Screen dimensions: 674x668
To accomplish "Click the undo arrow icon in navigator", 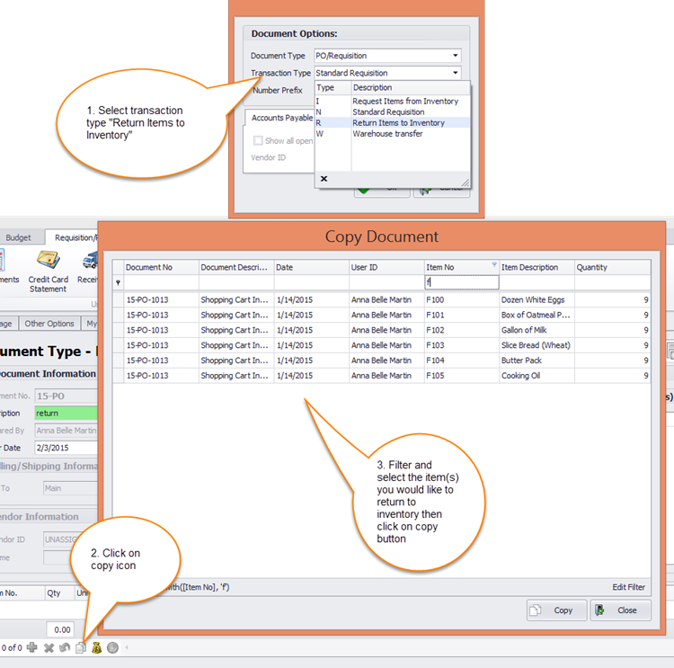I will point(65,647).
